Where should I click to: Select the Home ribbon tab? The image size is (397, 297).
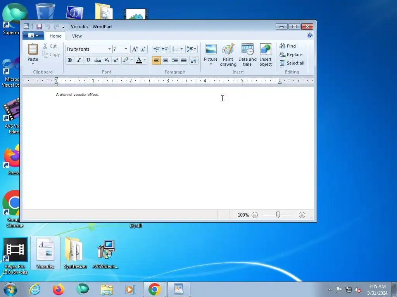[x=55, y=36]
